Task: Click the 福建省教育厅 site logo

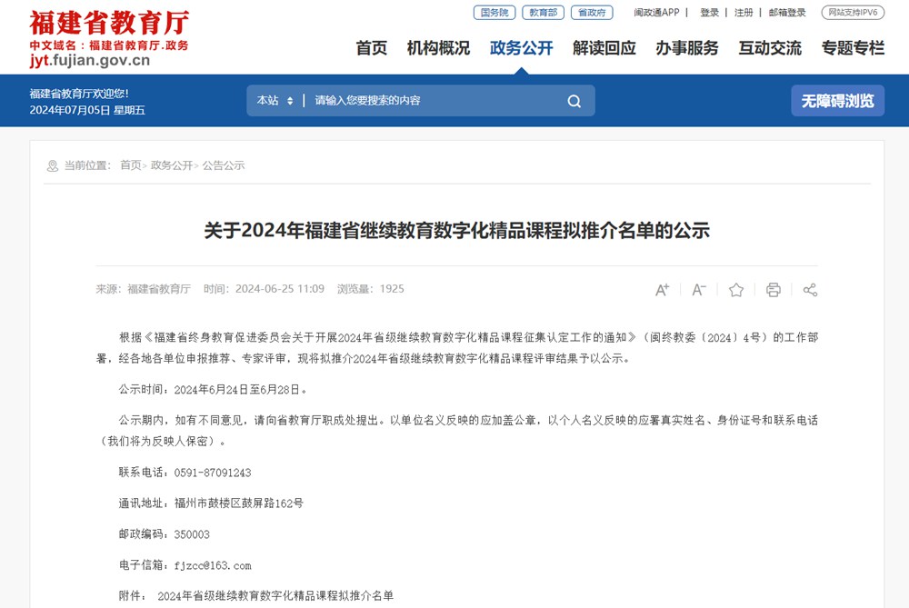Action: (109, 38)
